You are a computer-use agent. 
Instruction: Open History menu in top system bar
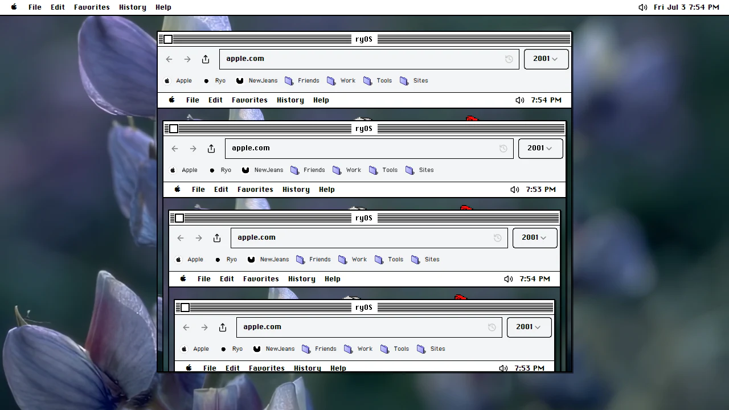132,7
